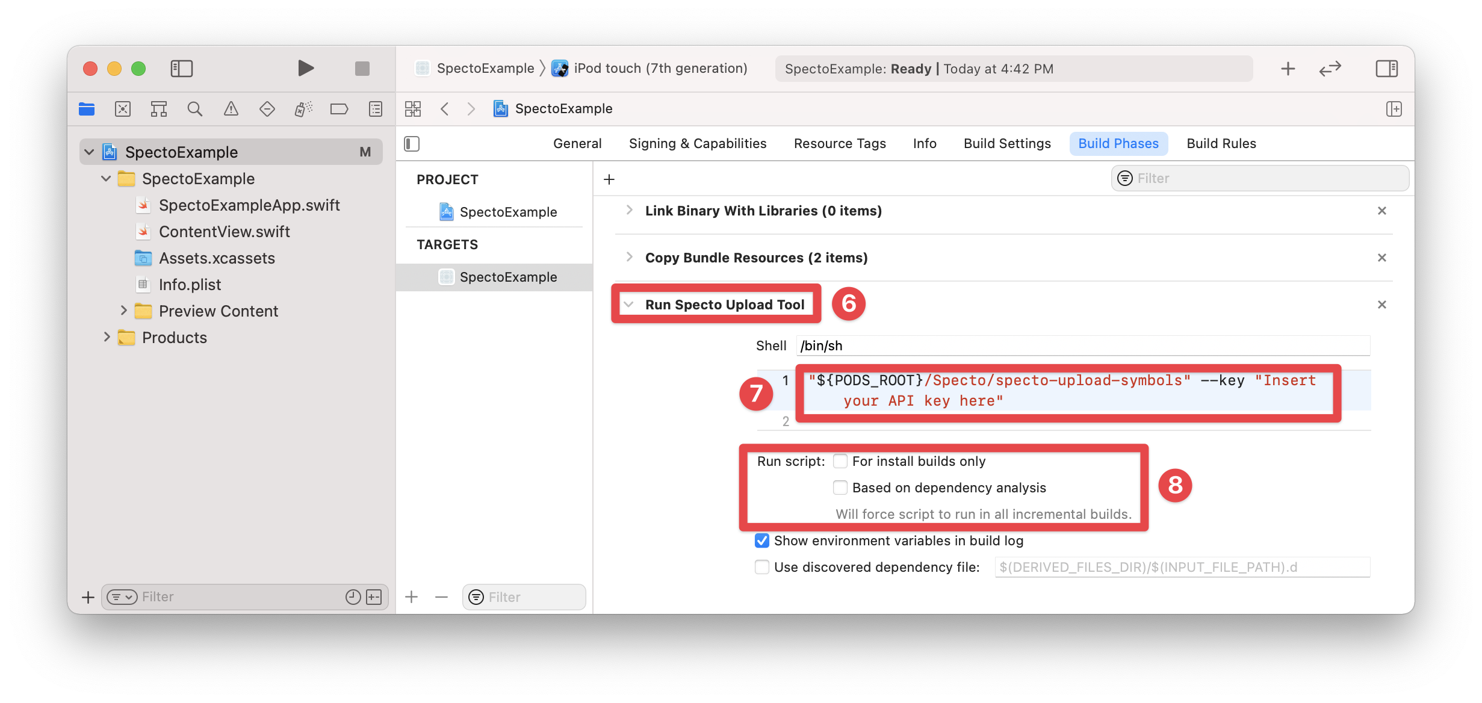
Task: Enable Use discovered dependency file
Action: 762,567
